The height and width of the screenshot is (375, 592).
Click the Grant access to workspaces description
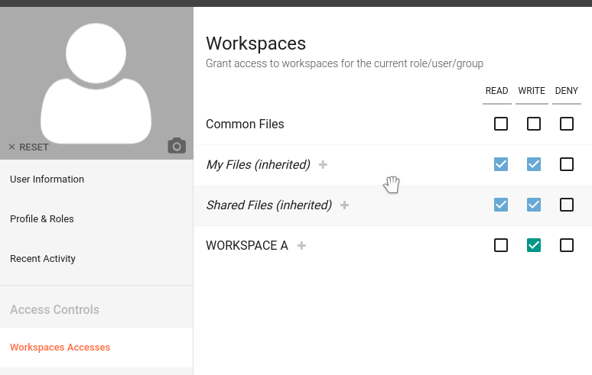coord(344,63)
